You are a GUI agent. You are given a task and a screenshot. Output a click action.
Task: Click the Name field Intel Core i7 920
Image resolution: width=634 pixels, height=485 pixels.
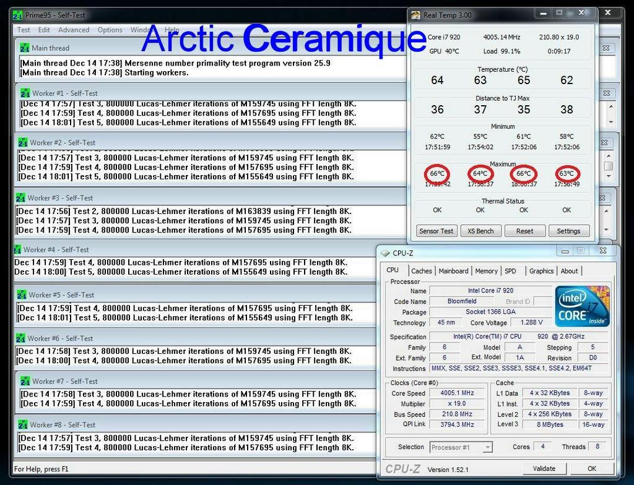pyautogui.click(x=490, y=291)
